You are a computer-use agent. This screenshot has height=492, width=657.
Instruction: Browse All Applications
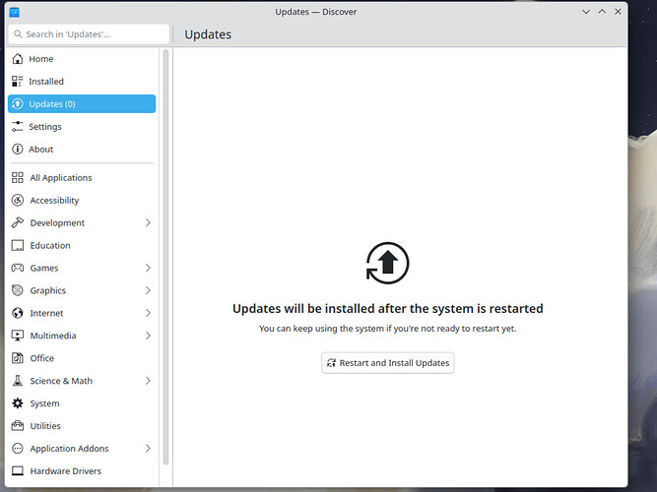[82, 177]
